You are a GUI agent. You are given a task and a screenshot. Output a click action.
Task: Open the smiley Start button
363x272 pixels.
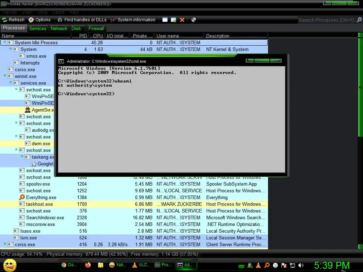pyautogui.click(x=10, y=265)
